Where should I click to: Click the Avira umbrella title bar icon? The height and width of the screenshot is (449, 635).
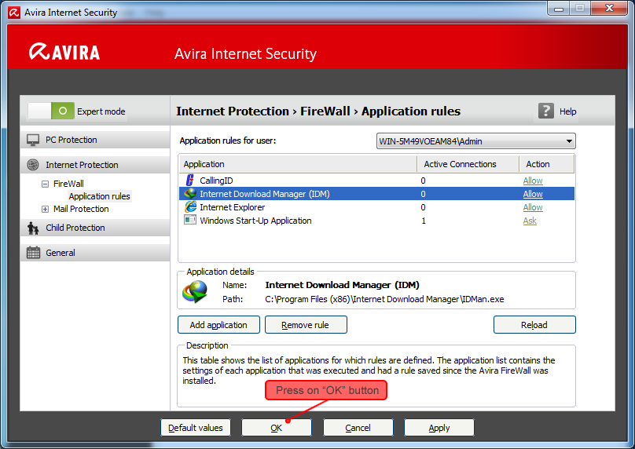click(x=14, y=13)
